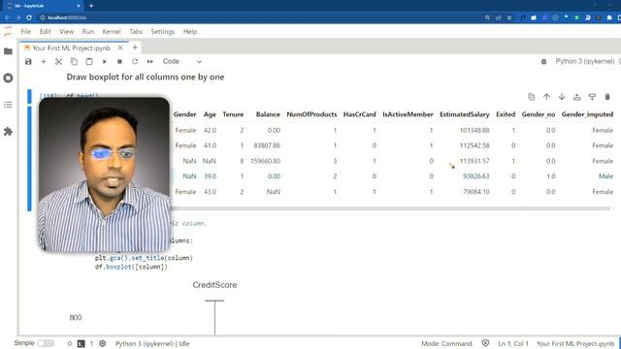The height and width of the screenshot is (349, 621).
Task: Click the IsActiveMember column header
Action: click(408, 114)
